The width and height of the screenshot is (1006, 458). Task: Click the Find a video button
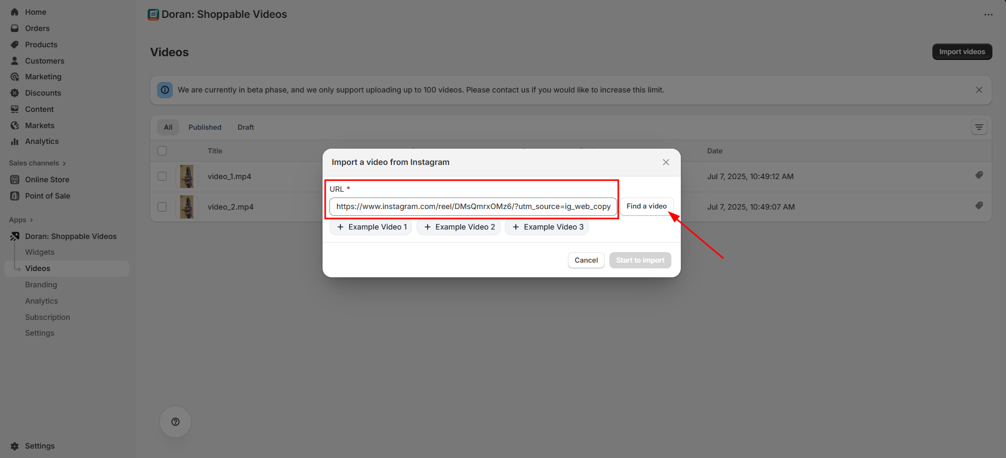(x=647, y=206)
